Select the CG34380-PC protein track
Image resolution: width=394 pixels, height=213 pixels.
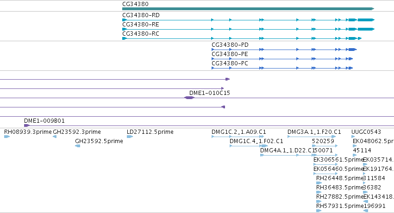pyautogui.click(x=282, y=68)
